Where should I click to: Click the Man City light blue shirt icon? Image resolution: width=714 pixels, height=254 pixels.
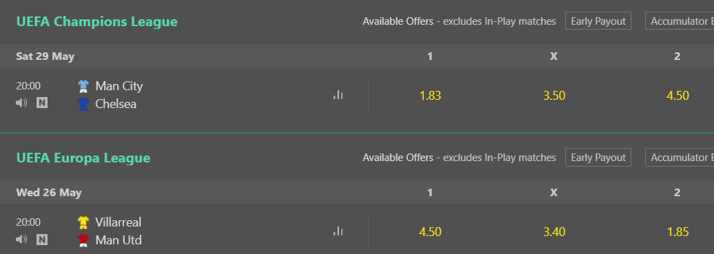83,86
